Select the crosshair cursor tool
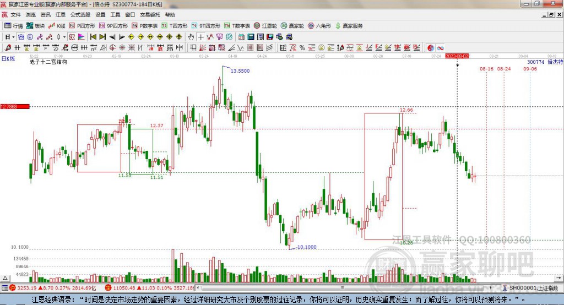Image resolution: width=564 pixels, height=305 pixels. (x=200, y=37)
